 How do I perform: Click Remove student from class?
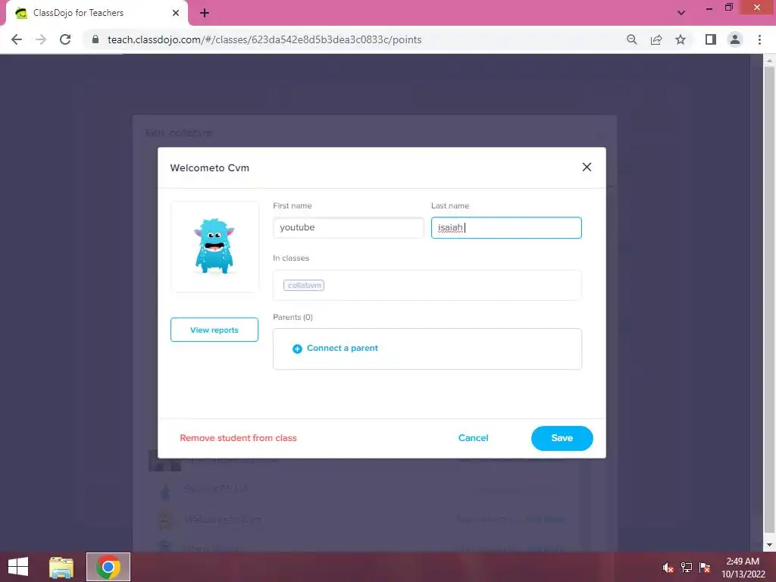[x=238, y=438]
